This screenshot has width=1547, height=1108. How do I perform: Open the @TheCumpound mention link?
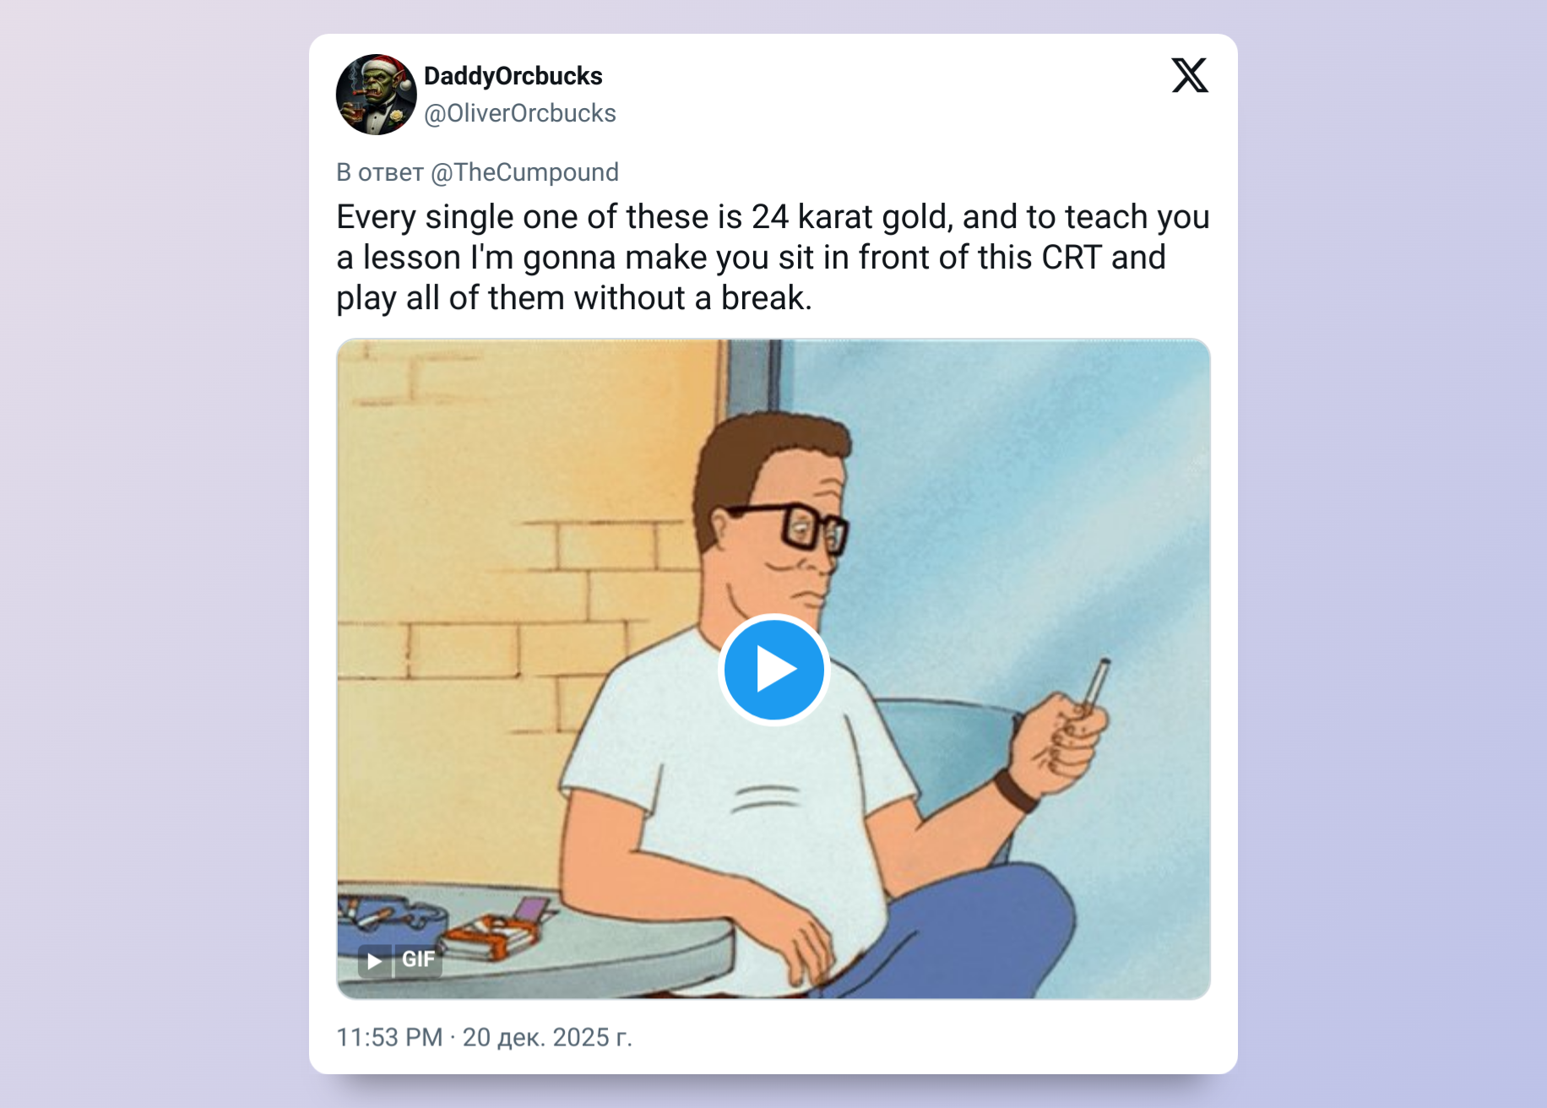point(524,172)
